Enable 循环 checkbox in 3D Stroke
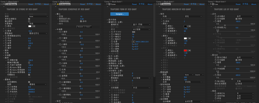 point(29,48)
